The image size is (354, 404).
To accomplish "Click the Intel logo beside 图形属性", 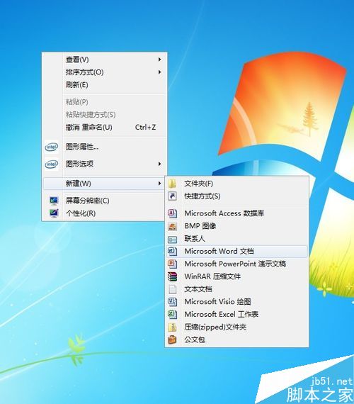I will tap(52, 147).
